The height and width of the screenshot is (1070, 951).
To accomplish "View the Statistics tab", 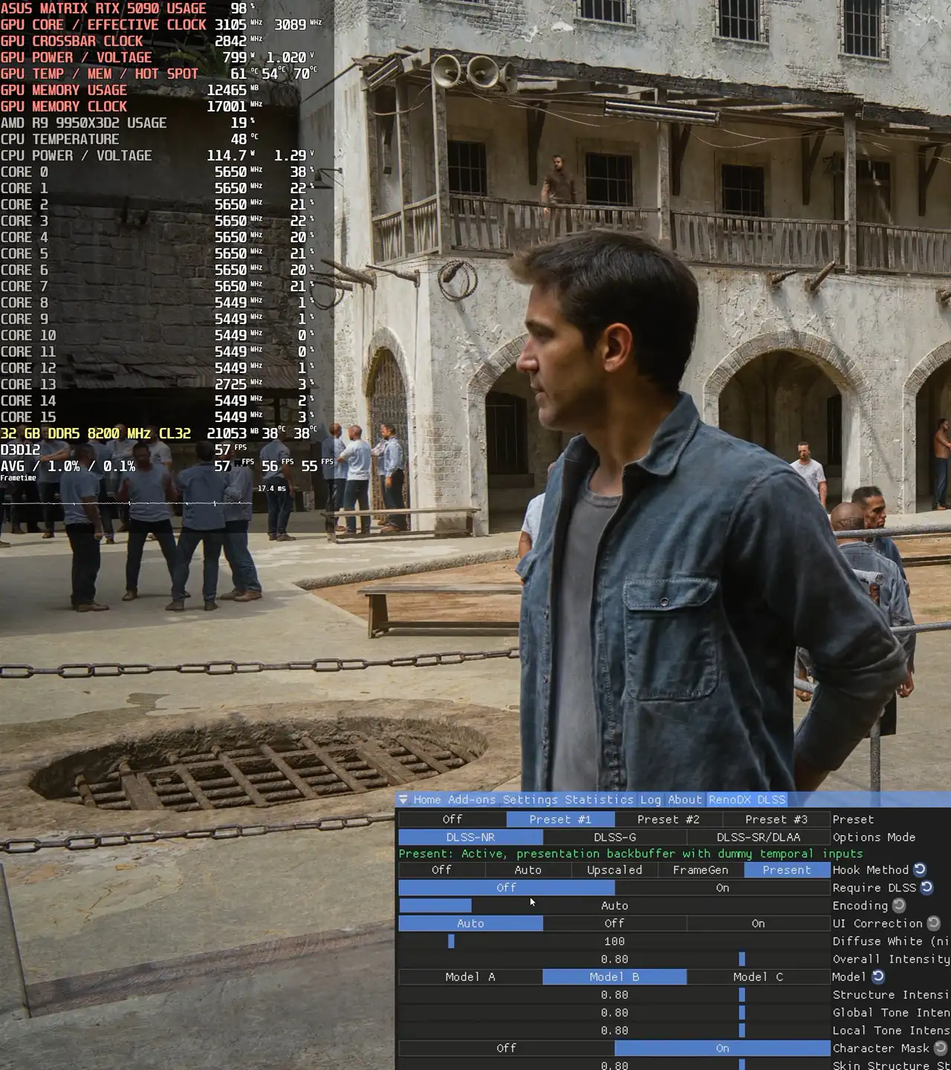I will click(599, 800).
